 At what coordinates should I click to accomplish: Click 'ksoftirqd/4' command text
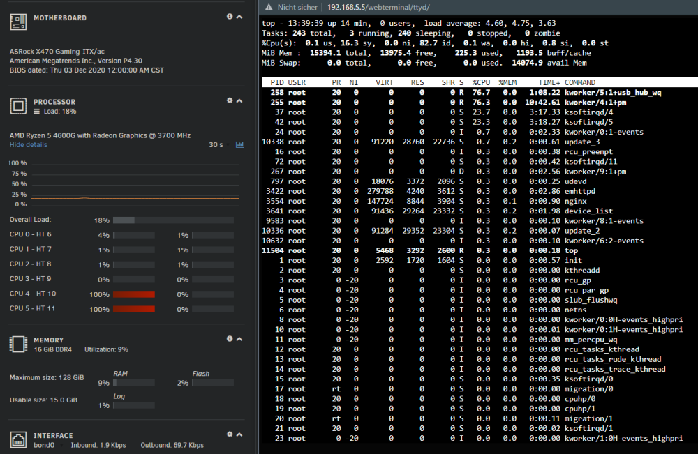(588, 112)
